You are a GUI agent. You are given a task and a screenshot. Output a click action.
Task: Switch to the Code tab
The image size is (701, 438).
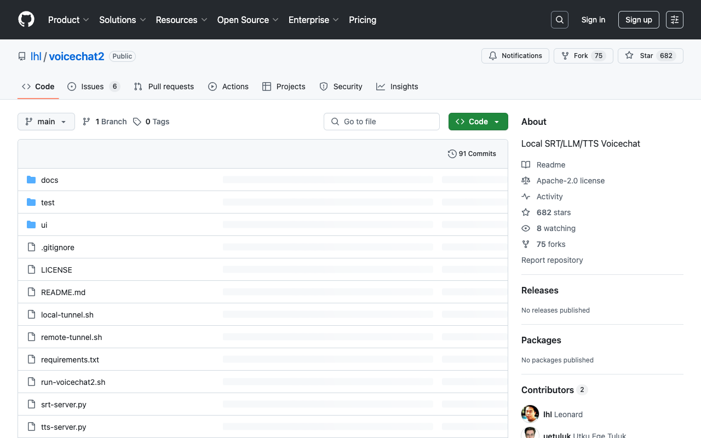38,87
